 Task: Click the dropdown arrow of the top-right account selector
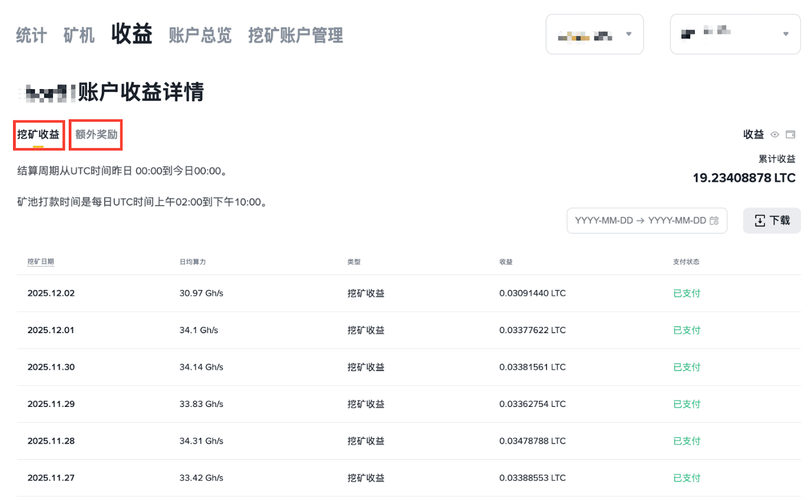pyautogui.click(x=785, y=34)
